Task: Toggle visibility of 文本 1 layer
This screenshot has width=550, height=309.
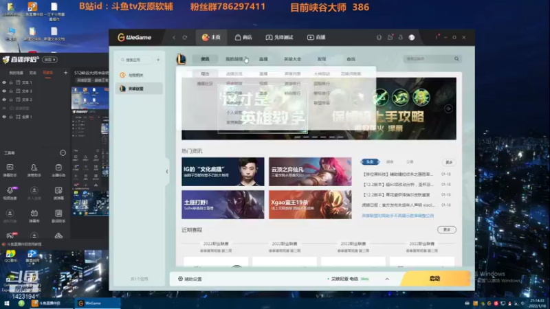Action: (4, 82)
